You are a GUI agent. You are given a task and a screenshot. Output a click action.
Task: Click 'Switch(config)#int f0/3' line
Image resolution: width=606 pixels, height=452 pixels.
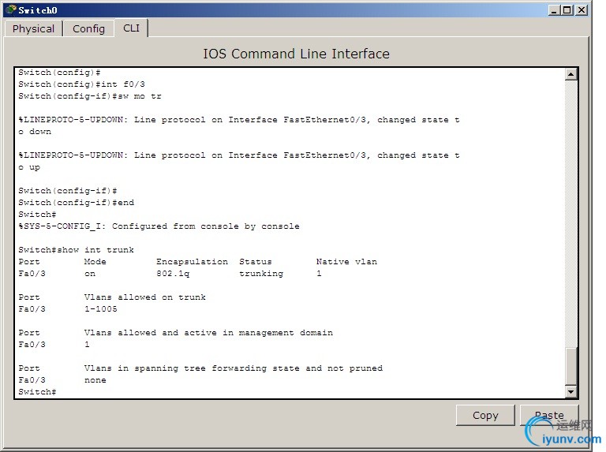81,84
